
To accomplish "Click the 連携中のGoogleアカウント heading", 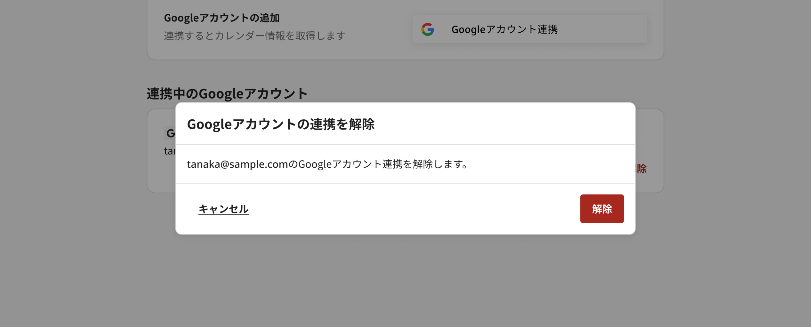I will pyautogui.click(x=227, y=93).
